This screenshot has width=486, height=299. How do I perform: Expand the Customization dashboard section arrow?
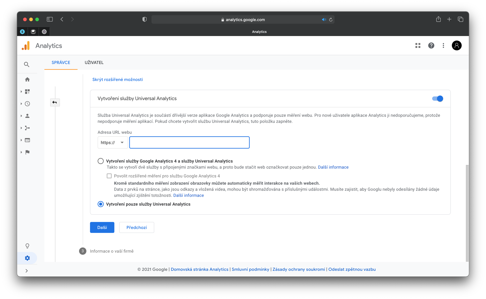point(21,92)
